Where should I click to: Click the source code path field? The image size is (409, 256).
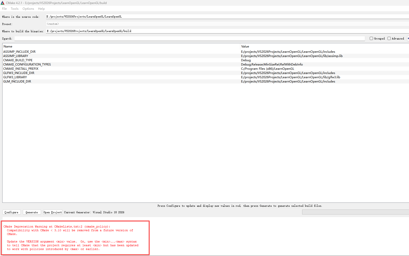[227, 16]
